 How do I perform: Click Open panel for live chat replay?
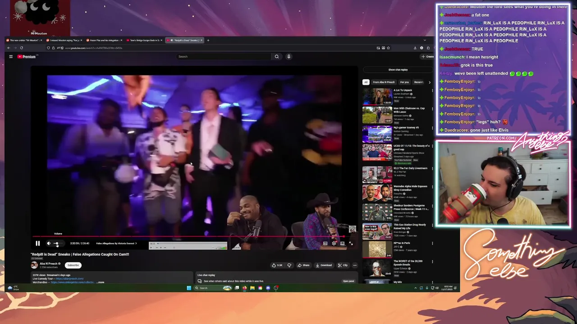click(x=348, y=281)
